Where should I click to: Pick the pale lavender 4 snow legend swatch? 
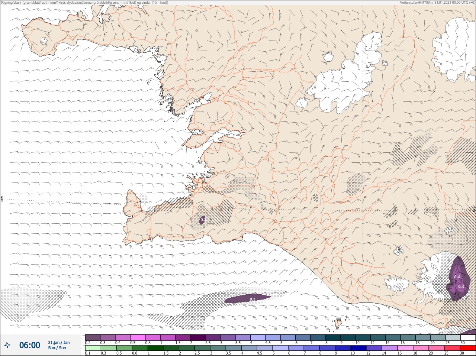(x=258, y=337)
